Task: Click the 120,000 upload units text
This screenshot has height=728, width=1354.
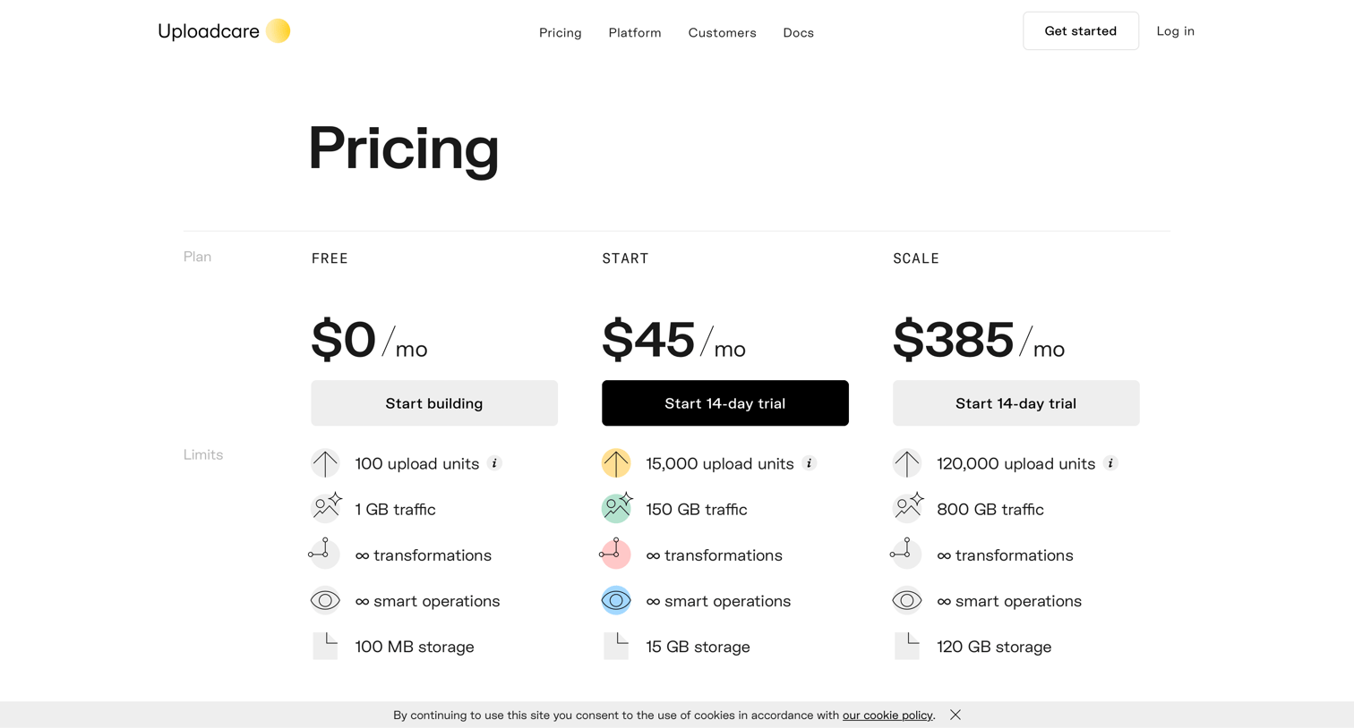Action: pos(1015,463)
